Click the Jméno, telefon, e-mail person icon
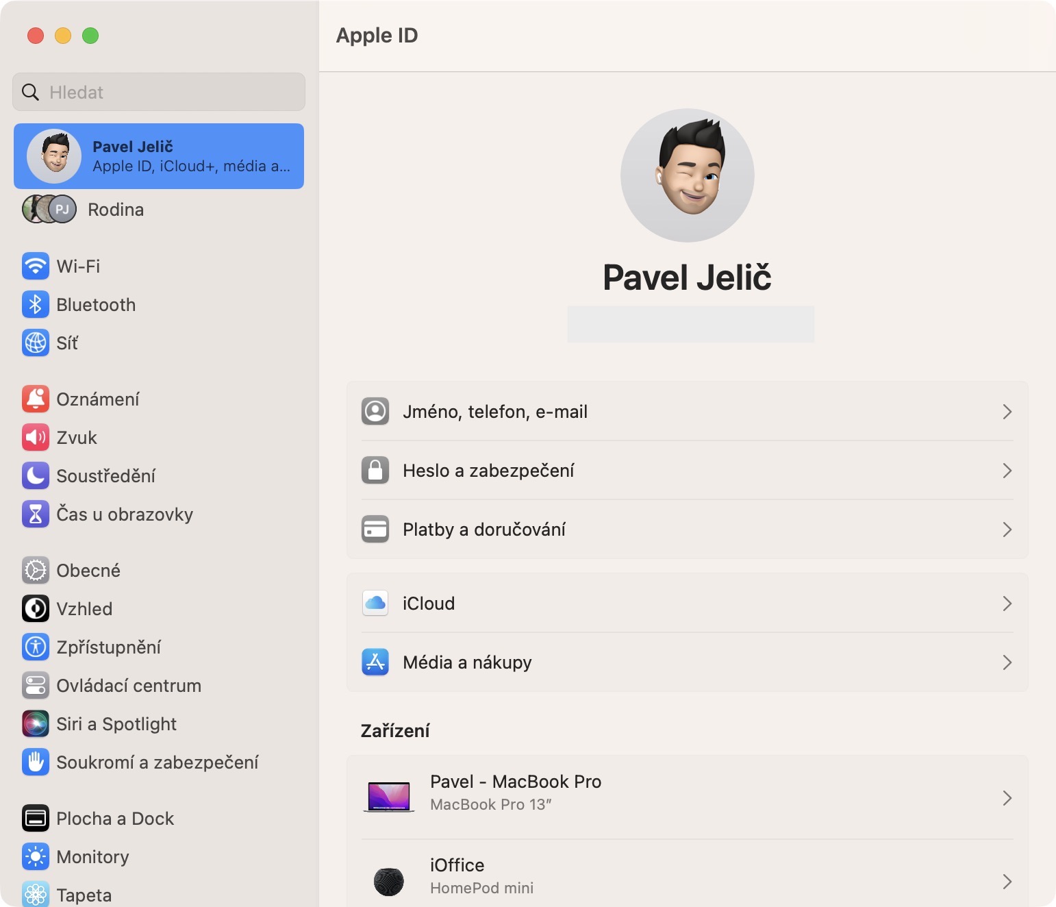1056x907 pixels. coord(375,411)
